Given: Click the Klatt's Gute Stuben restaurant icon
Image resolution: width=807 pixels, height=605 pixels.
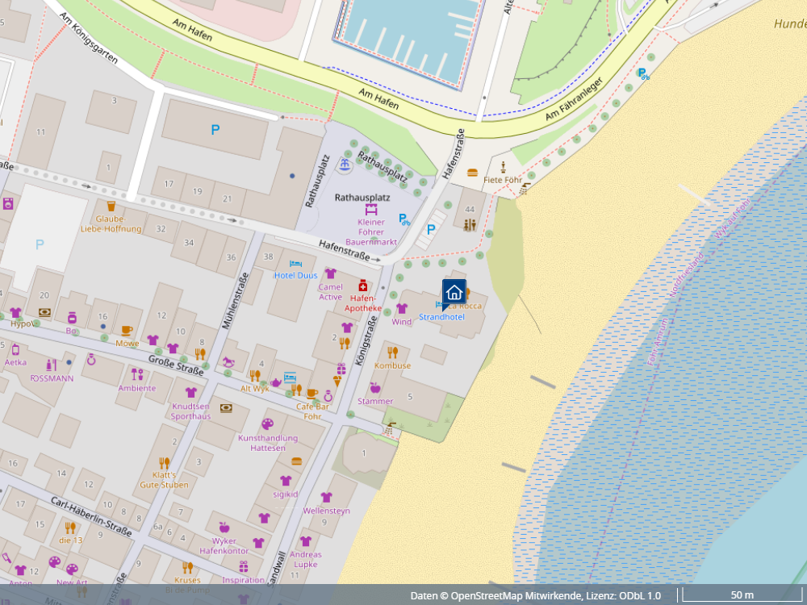Looking at the screenshot, I should 164,462.
